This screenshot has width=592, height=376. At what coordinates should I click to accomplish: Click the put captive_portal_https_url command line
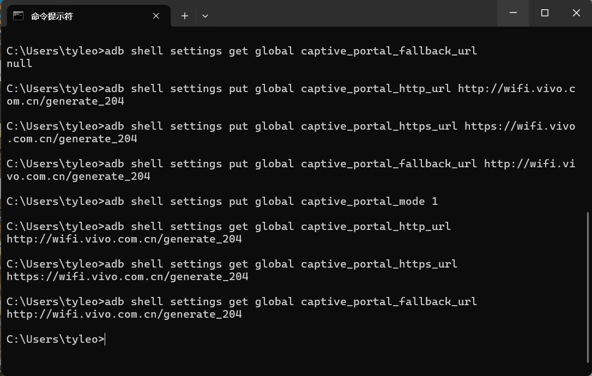(x=291, y=126)
